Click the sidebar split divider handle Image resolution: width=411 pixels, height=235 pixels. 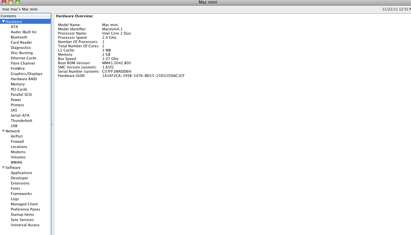pos(52,125)
